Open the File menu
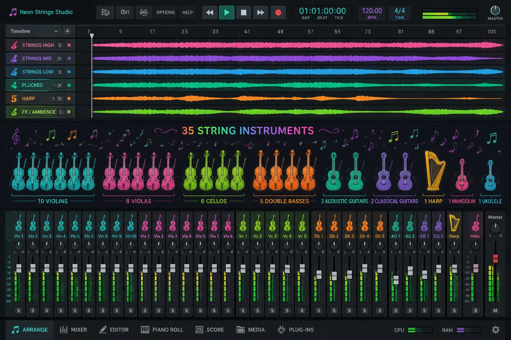The image size is (511, 340). pos(105,13)
